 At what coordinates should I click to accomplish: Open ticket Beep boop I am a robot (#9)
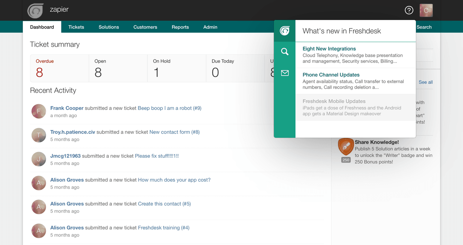point(169,108)
